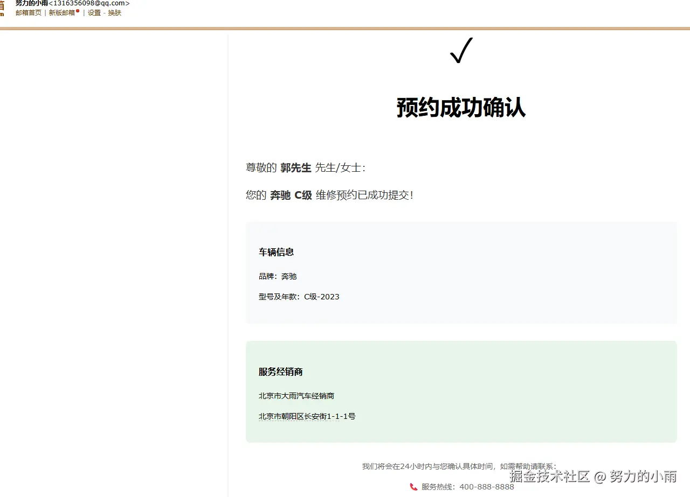Click the greeting line 尊敬的 郭先生
The width and height of the screenshot is (690, 497).
(x=306, y=168)
